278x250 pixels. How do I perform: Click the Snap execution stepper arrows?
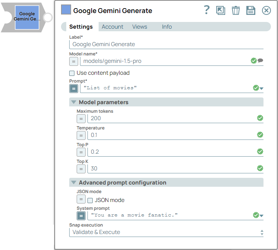262,232
